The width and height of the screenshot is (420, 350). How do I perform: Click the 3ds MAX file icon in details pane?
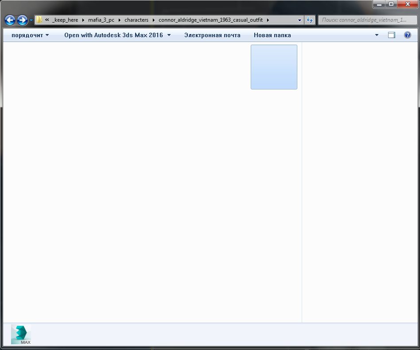point(21,335)
